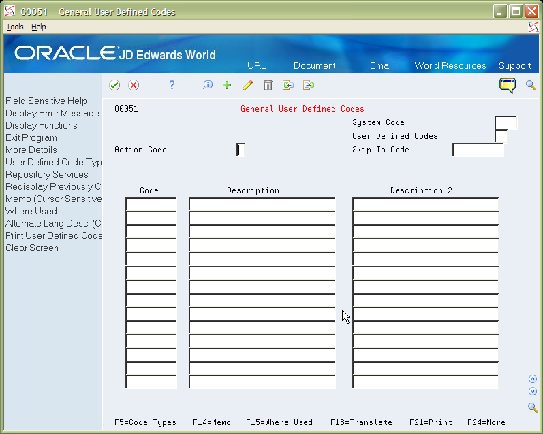Click the first Description column field

(262, 204)
